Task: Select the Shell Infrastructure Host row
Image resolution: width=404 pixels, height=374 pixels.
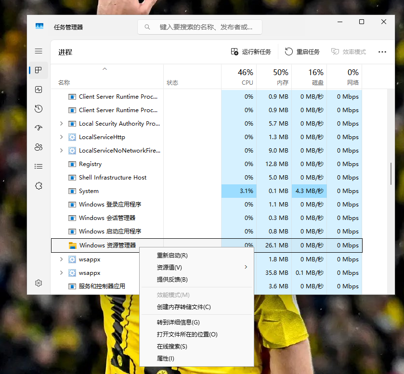Action: (207, 178)
